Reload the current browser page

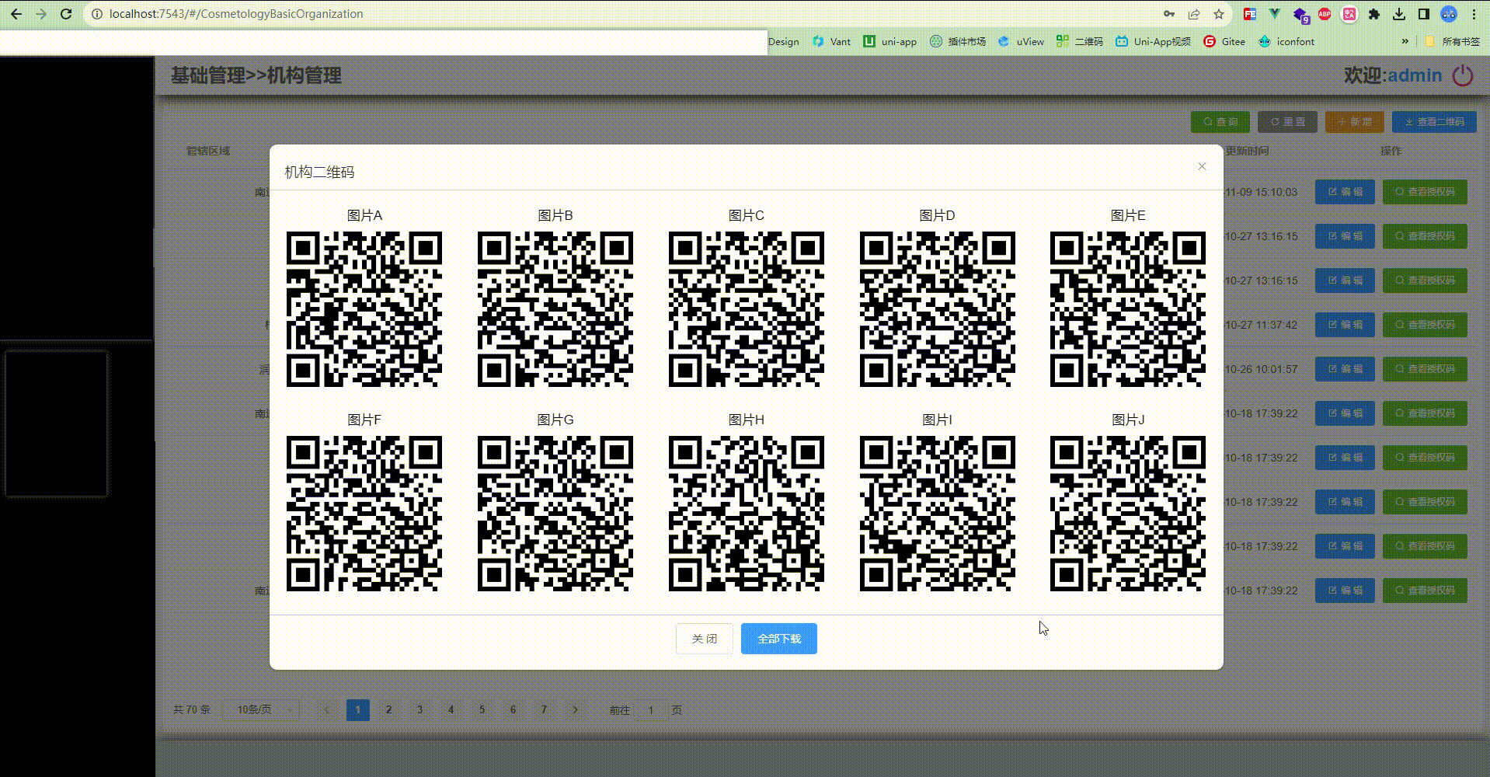click(x=66, y=14)
